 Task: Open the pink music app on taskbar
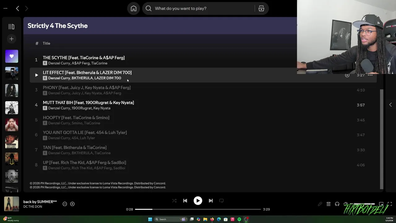point(232,219)
